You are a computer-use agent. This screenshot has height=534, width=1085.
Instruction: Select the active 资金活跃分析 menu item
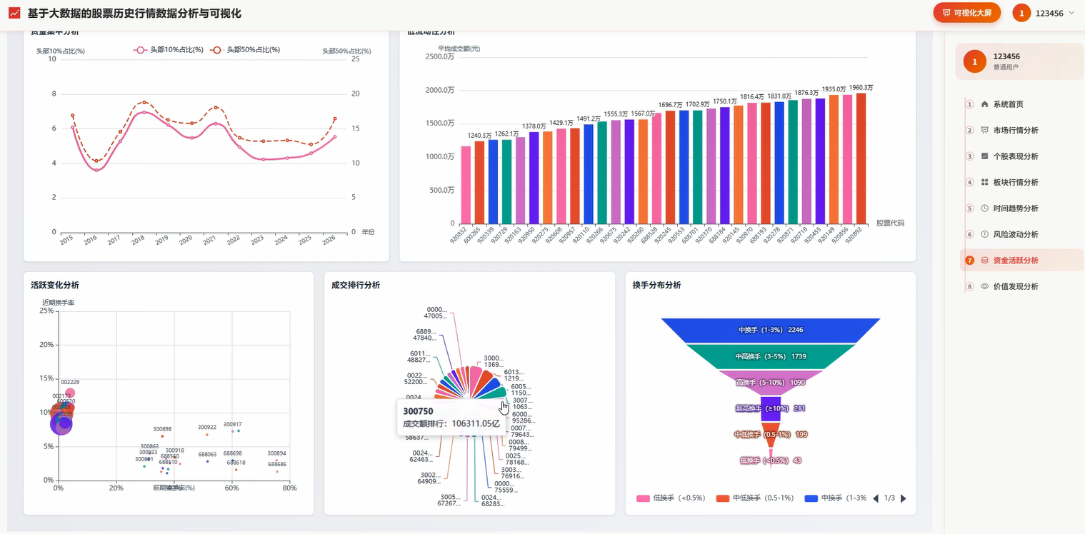point(1023,261)
